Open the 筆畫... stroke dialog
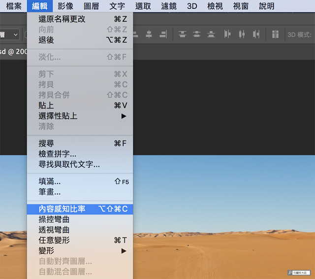The width and height of the screenshot is (315, 279). click(x=80, y=192)
